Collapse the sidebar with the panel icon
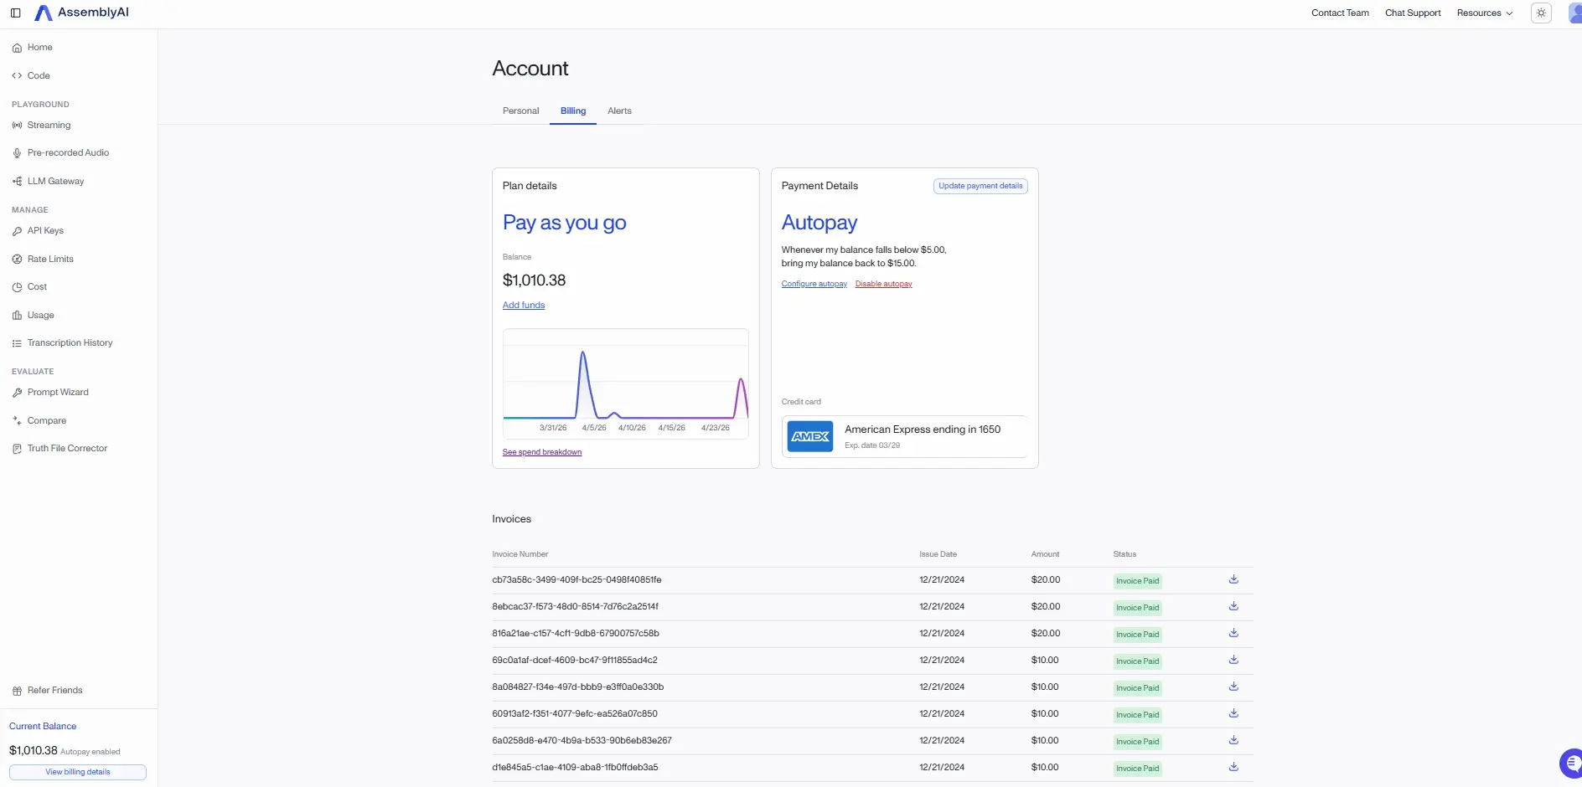 (15, 13)
